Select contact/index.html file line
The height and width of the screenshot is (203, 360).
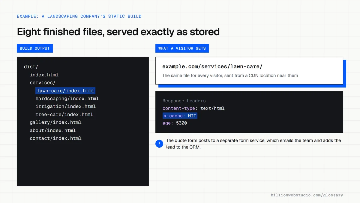[x=55, y=138]
